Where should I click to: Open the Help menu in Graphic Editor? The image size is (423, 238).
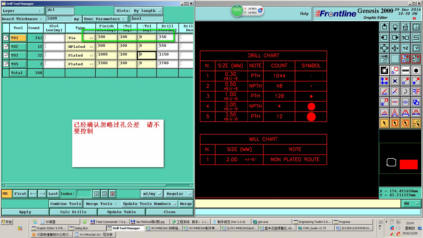[304, 13]
